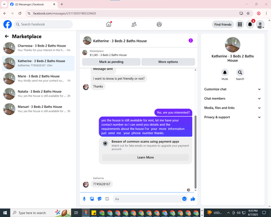This screenshot has height=217, width=271.
Task: Click the pet friendly question message
Action: (x=119, y=79)
